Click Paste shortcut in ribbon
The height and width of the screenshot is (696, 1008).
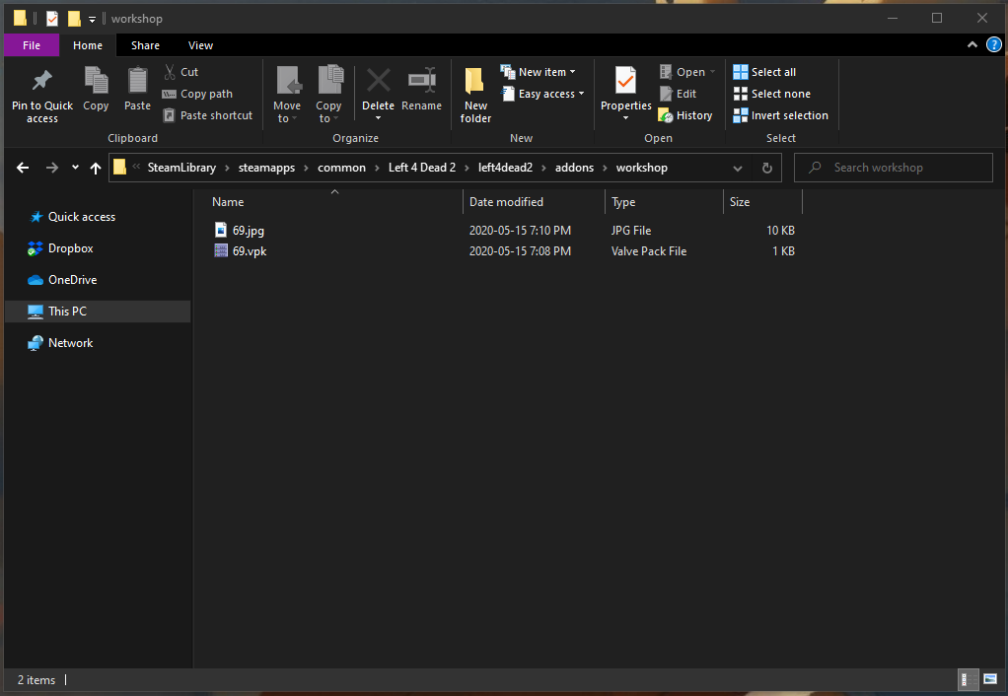coord(207,115)
